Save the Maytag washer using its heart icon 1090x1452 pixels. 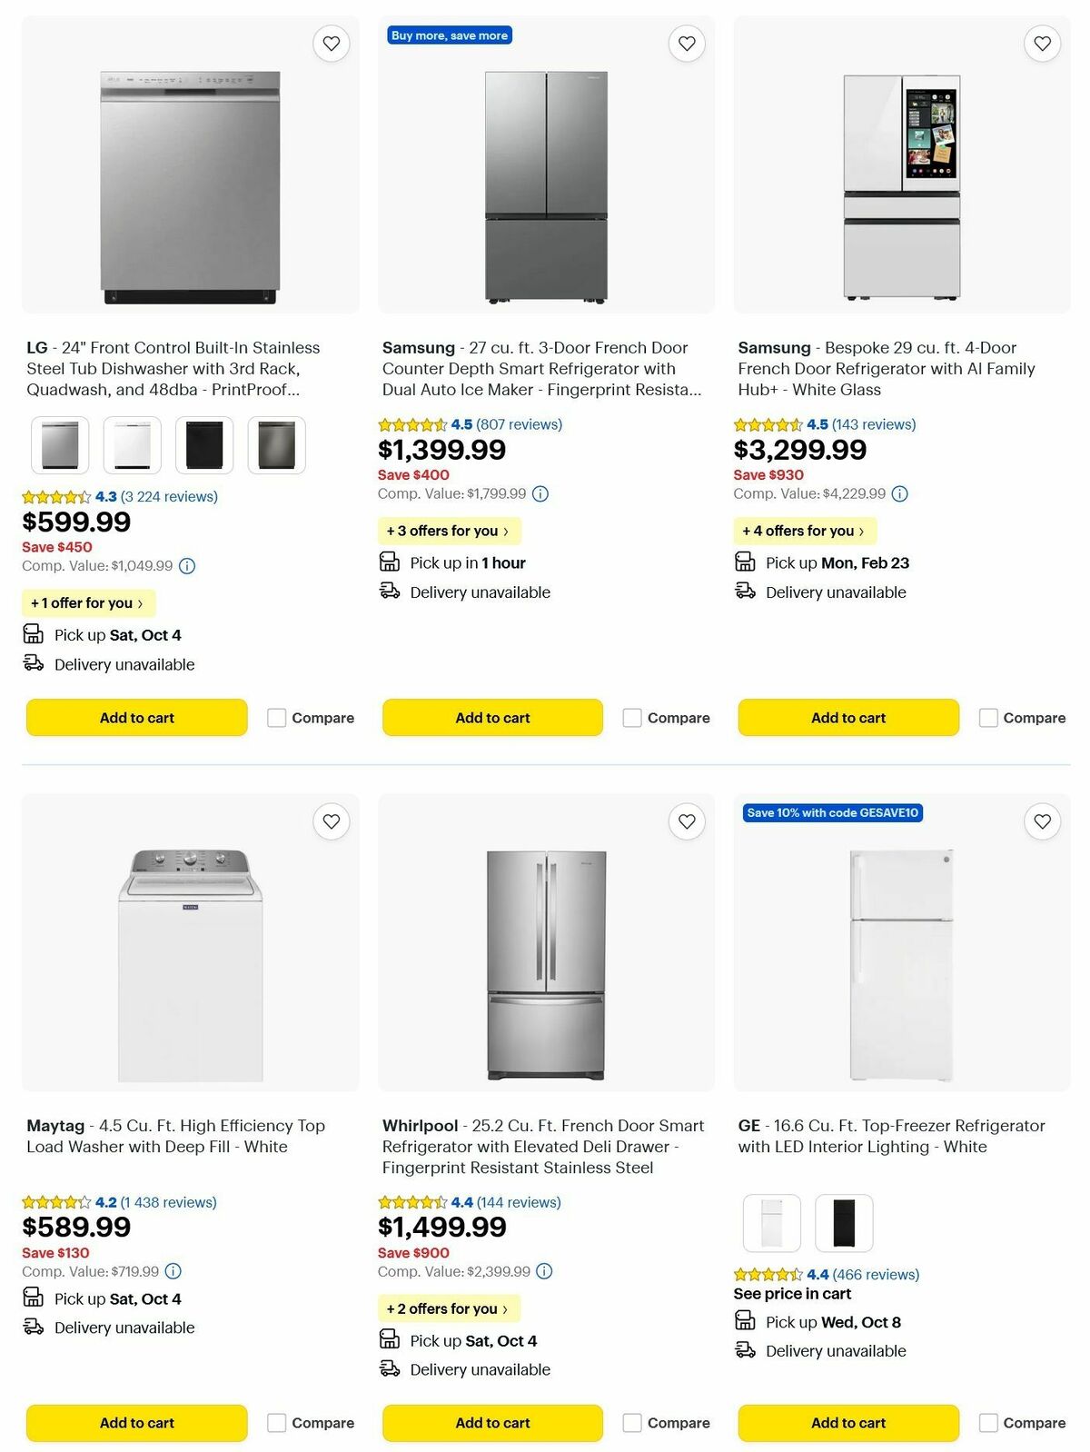click(331, 820)
